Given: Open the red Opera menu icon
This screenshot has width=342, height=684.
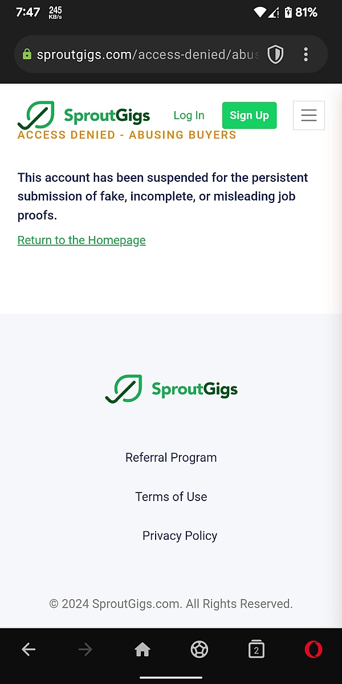Looking at the screenshot, I should [313, 649].
